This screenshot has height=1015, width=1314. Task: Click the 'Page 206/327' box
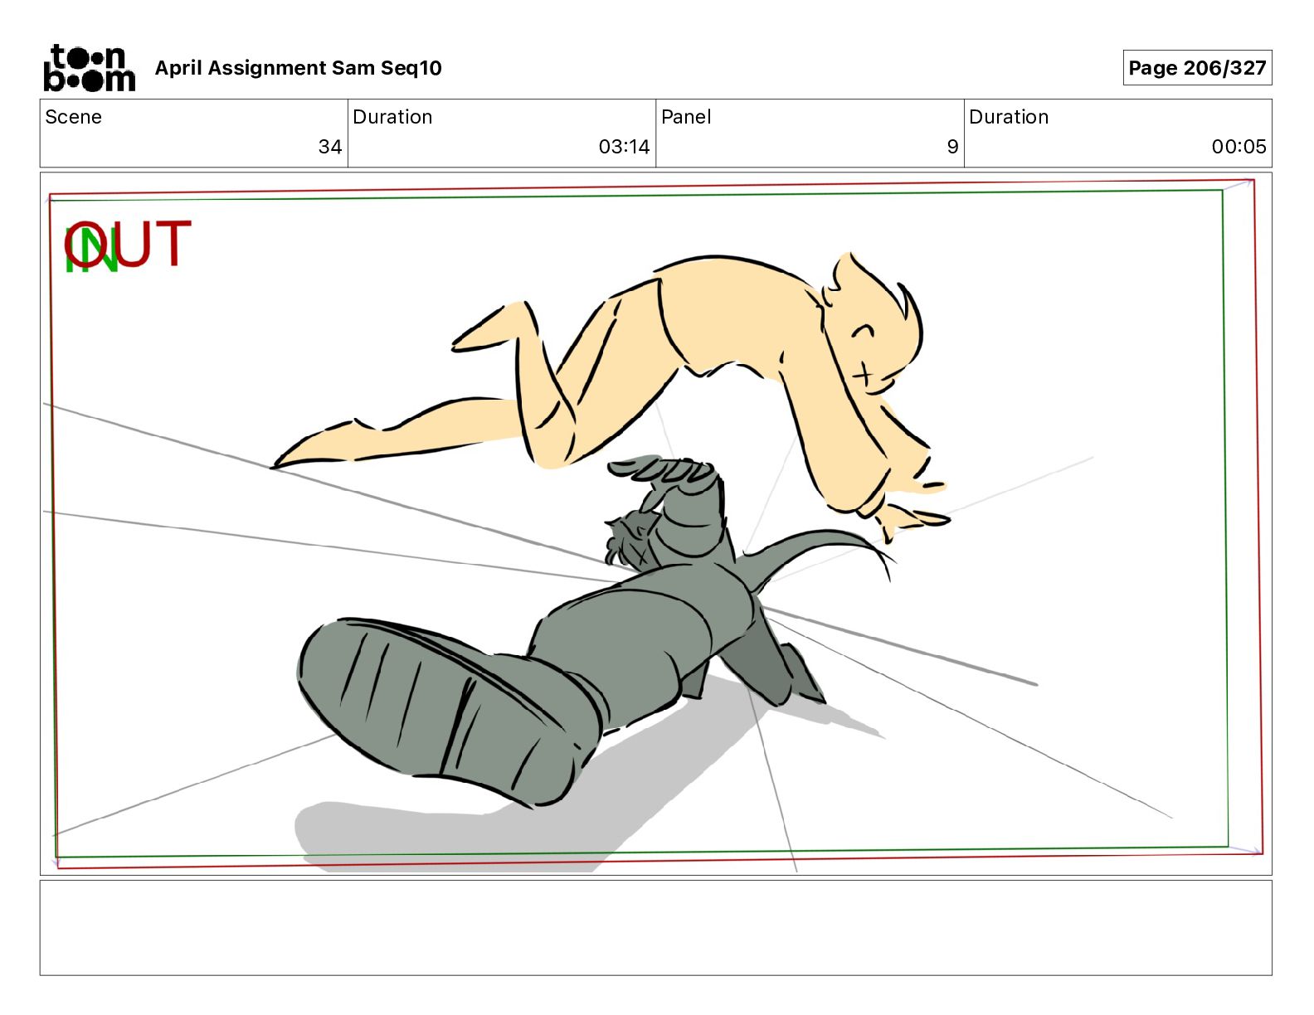tap(1196, 68)
